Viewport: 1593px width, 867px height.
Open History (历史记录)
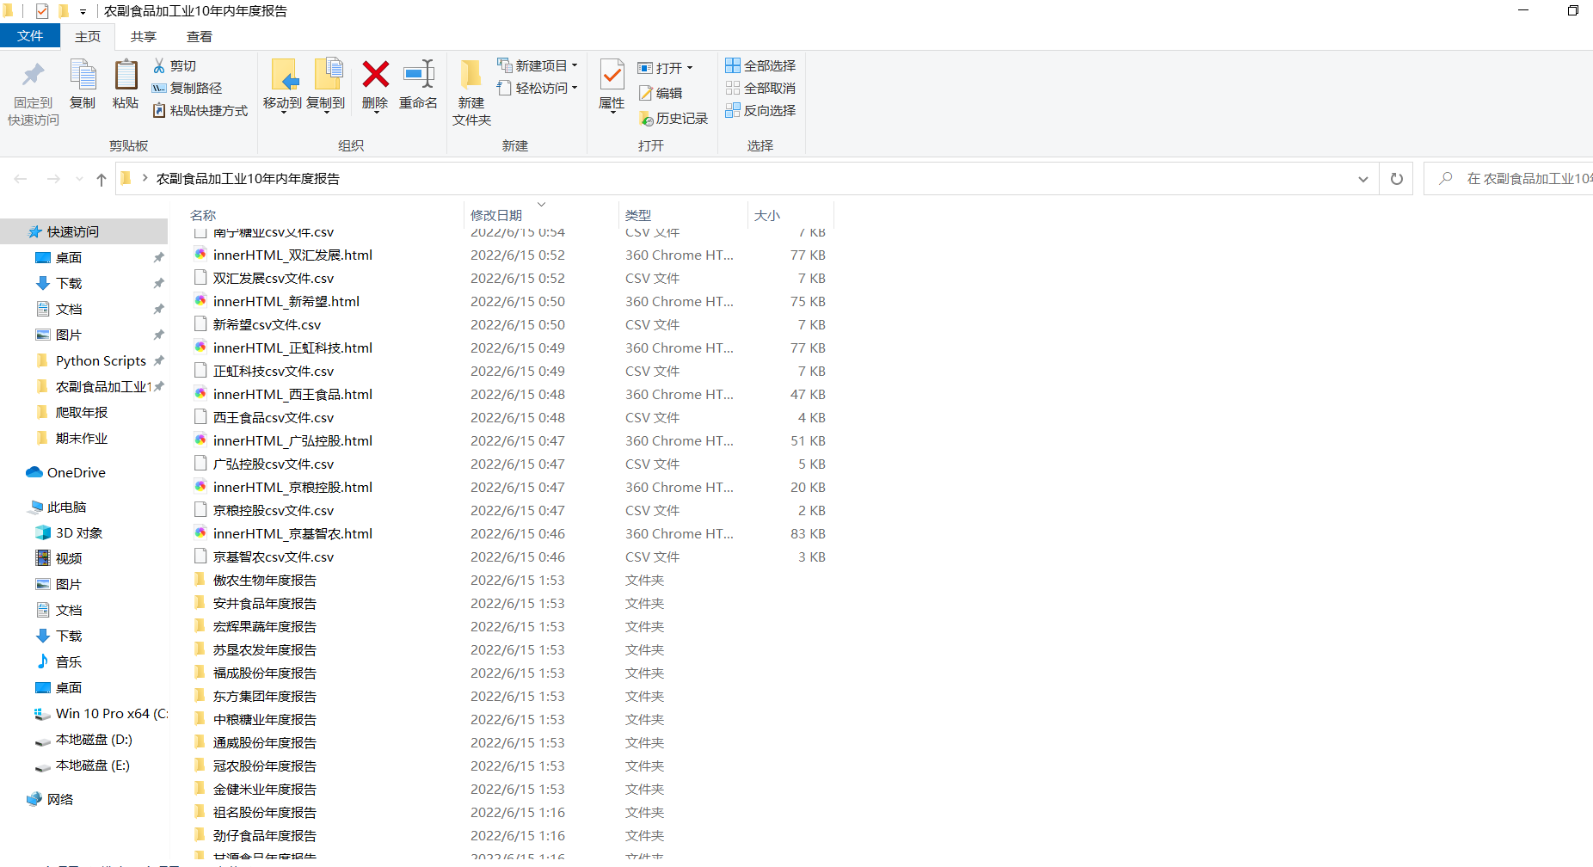tap(673, 119)
